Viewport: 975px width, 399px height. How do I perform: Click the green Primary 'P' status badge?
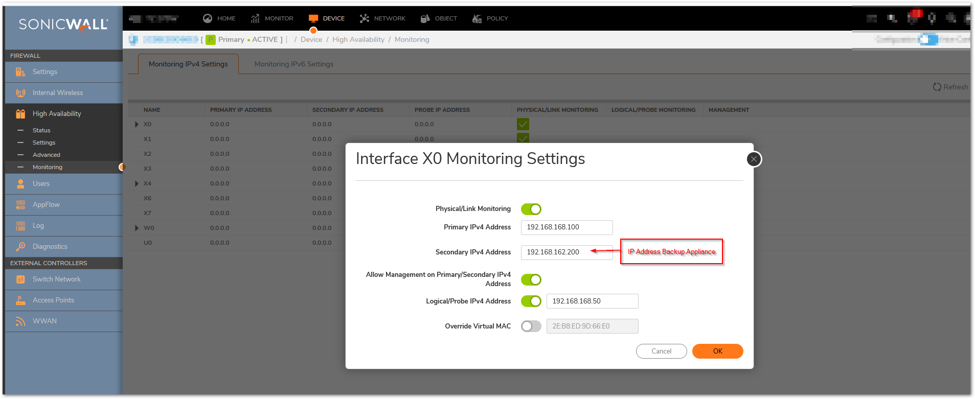(x=211, y=40)
